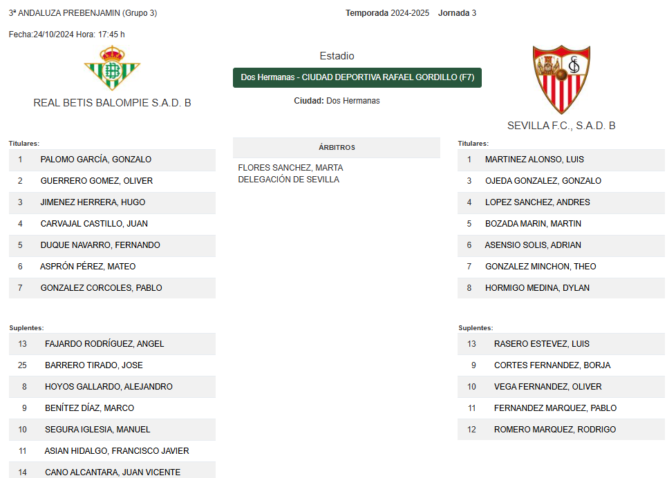667x478 pixels.
Task: Click referee FLORES SANCHEZ, MARTA
Action: [x=290, y=168]
